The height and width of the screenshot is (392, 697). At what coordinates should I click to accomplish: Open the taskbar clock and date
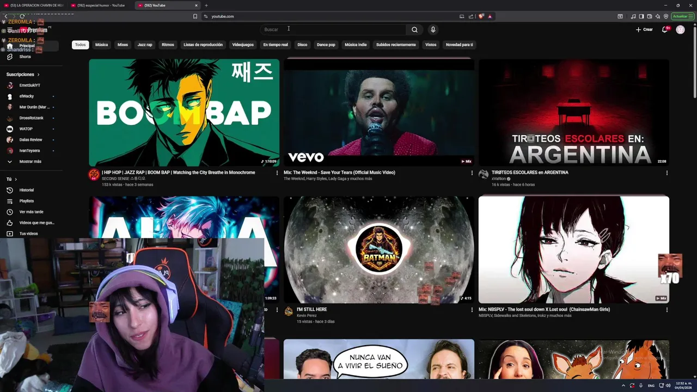click(683, 385)
